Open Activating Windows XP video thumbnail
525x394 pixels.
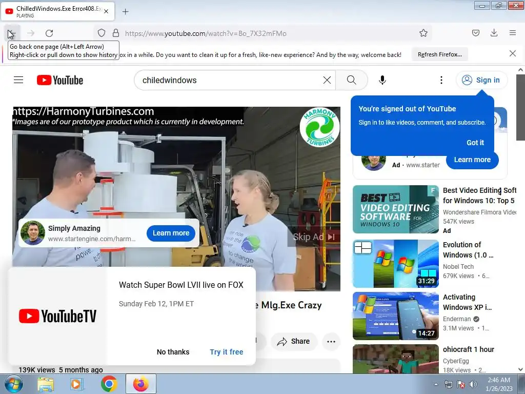coord(395,316)
